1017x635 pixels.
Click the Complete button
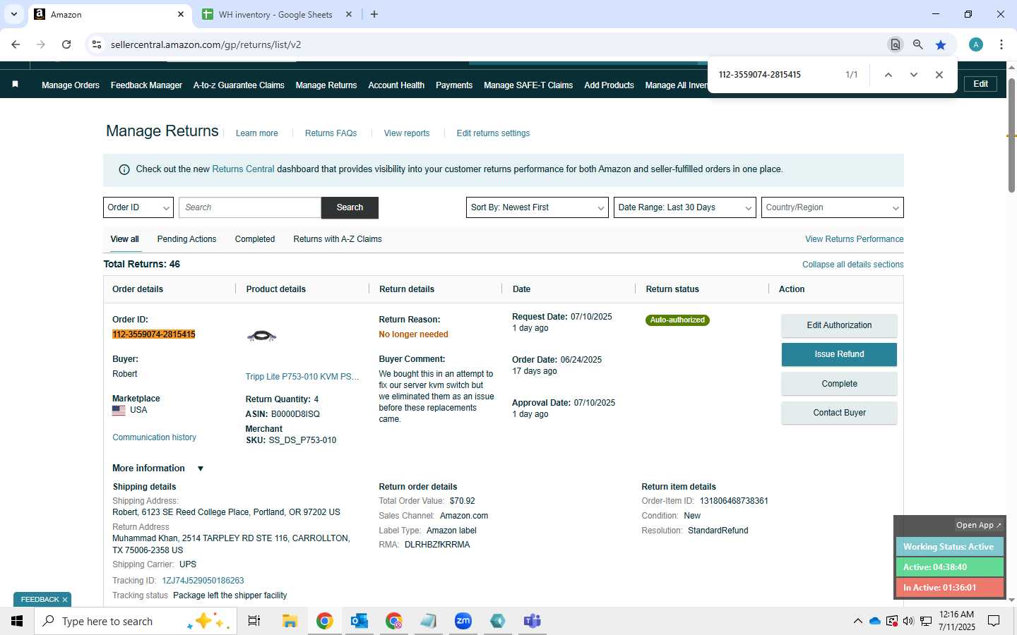[x=839, y=384]
